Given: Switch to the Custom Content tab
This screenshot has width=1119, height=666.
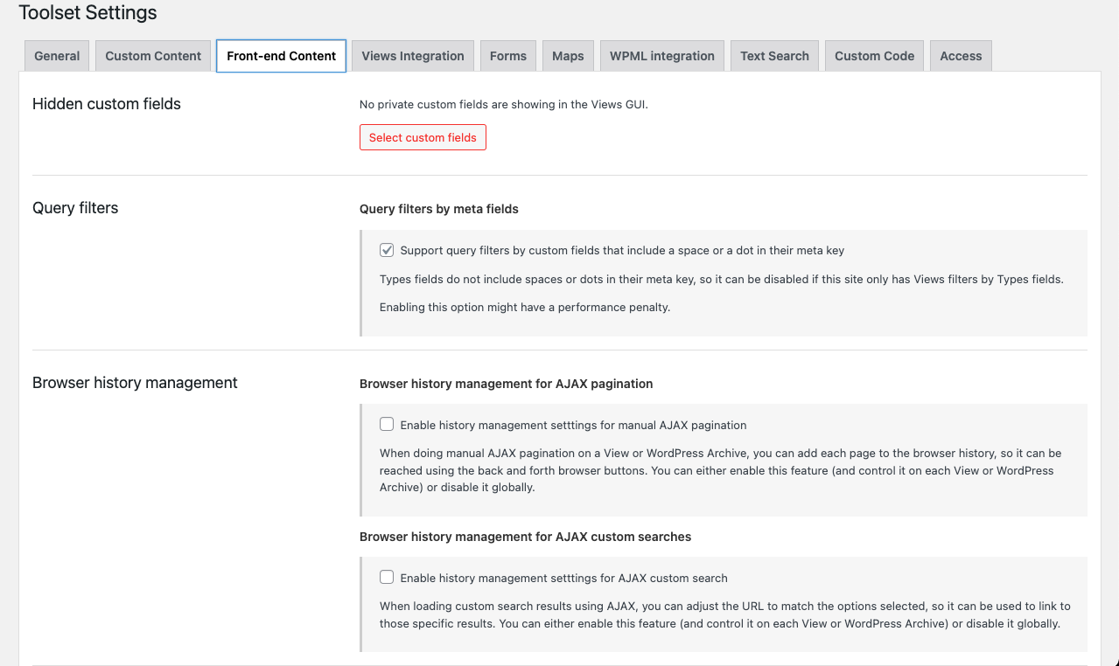Looking at the screenshot, I should pyautogui.click(x=153, y=56).
